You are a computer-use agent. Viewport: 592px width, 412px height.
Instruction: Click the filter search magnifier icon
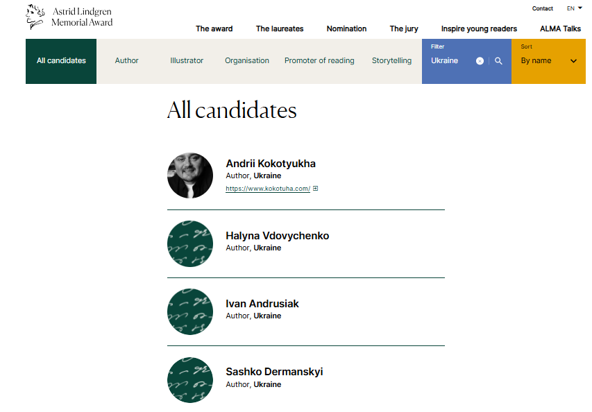(498, 61)
